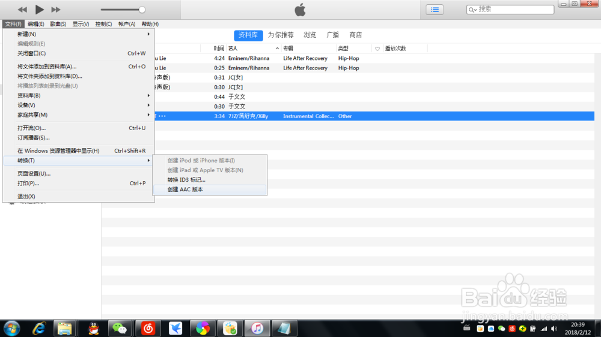Open the 歌曲(S) menu
601x337 pixels.
pos(58,24)
